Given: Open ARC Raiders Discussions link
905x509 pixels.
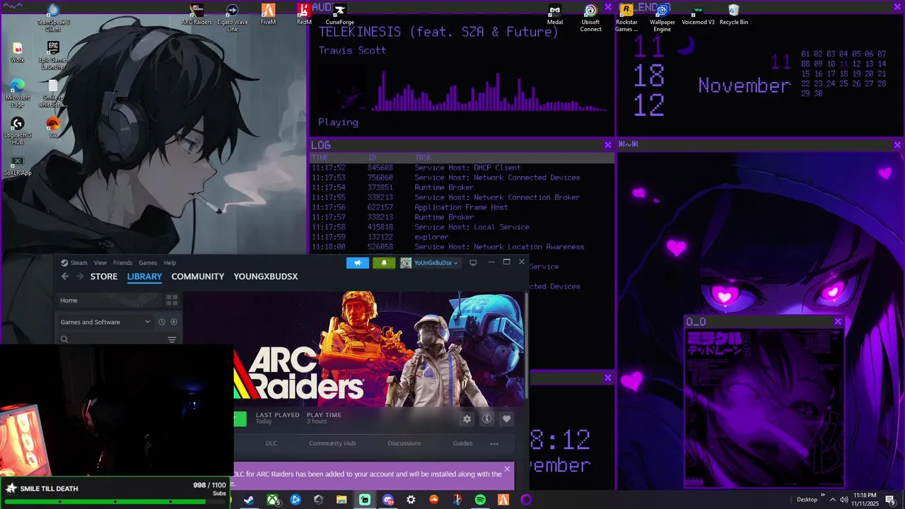Looking at the screenshot, I should point(404,443).
